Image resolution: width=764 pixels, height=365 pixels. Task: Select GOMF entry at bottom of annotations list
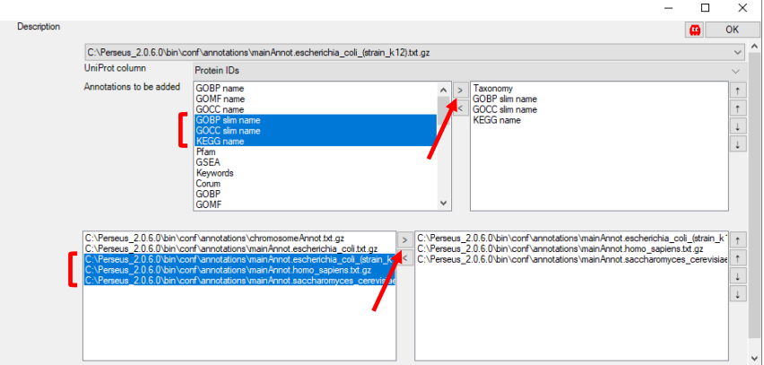coord(209,204)
